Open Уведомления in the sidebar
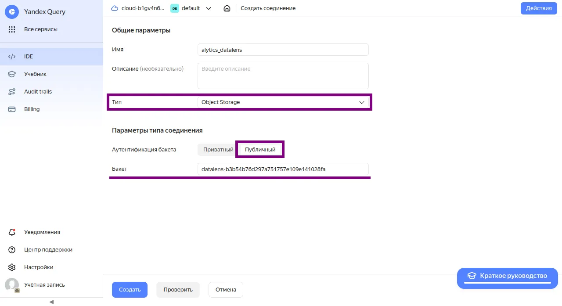The width and height of the screenshot is (562, 306). click(x=51, y=232)
